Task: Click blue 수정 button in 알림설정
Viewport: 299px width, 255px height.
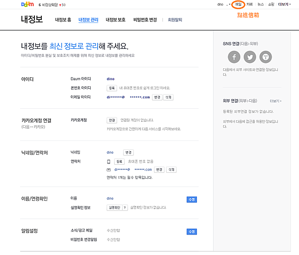Action: [x=192, y=232]
